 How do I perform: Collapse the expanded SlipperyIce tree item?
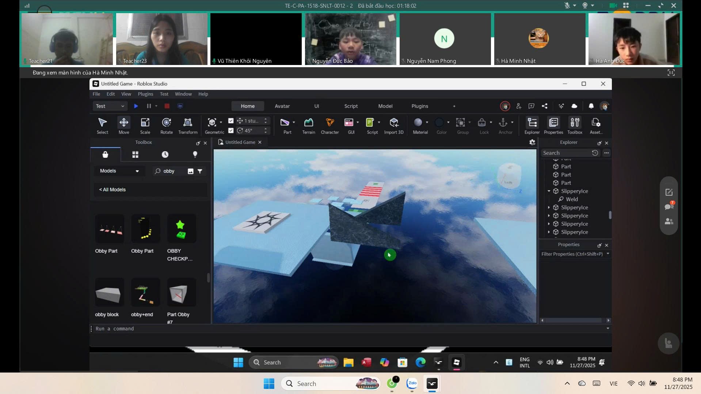pyautogui.click(x=549, y=191)
